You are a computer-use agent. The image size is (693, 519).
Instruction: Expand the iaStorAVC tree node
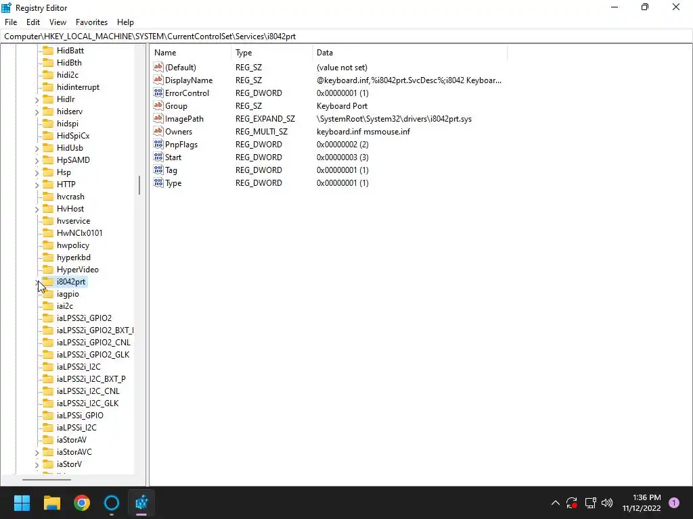[x=37, y=452]
